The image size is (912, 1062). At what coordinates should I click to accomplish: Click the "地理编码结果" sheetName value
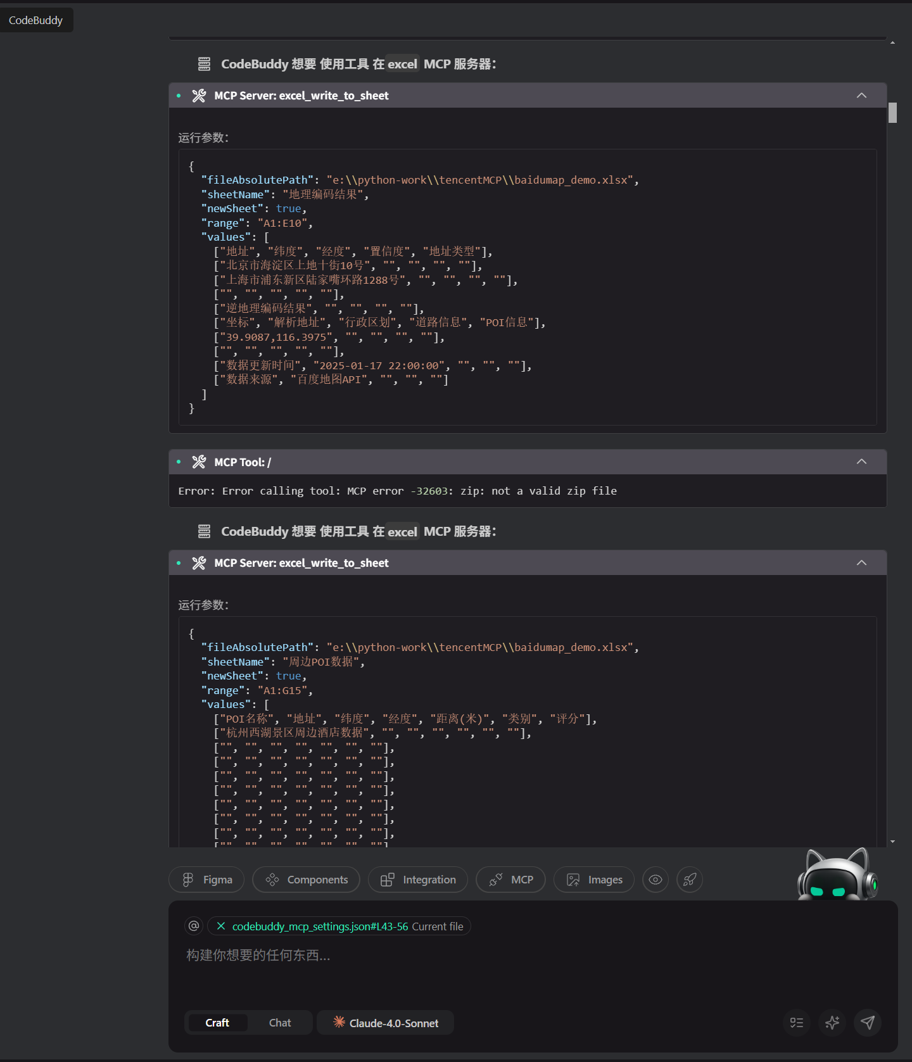(323, 194)
